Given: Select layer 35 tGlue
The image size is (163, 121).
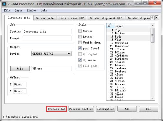Looking at the screenshot, I should coord(129,94).
